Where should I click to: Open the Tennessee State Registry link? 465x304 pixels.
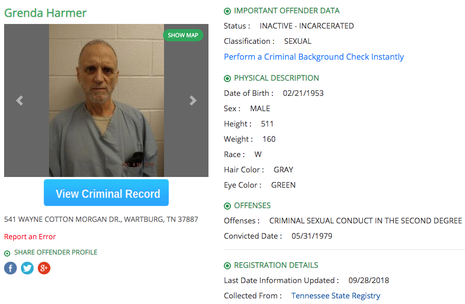pyautogui.click(x=336, y=295)
